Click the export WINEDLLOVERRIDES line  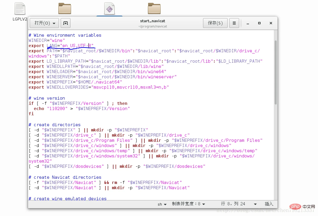pos(99,87)
